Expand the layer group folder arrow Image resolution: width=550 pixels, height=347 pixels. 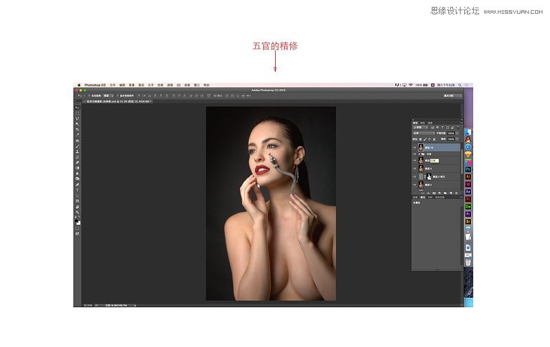click(419, 154)
